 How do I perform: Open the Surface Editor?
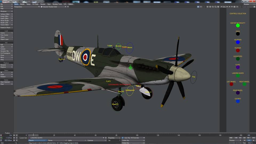click(x=6, y=14)
